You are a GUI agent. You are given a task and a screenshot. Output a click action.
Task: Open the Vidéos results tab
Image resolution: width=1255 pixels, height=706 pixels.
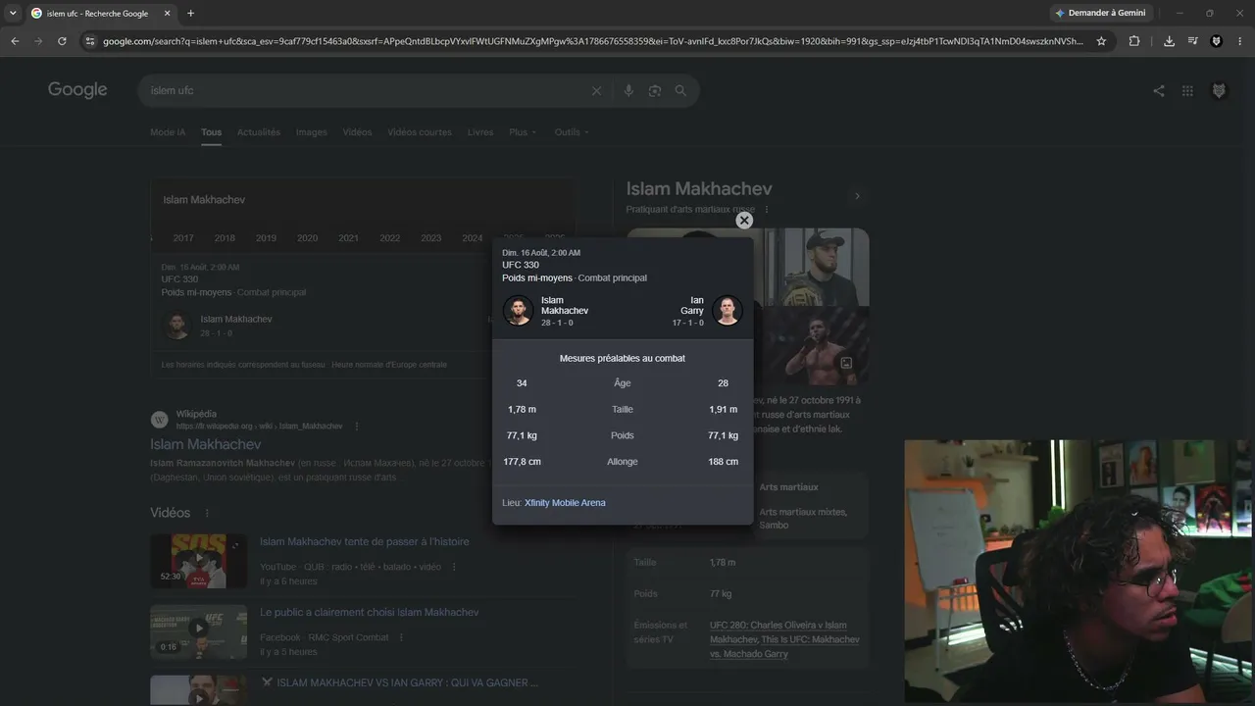pyautogui.click(x=357, y=132)
